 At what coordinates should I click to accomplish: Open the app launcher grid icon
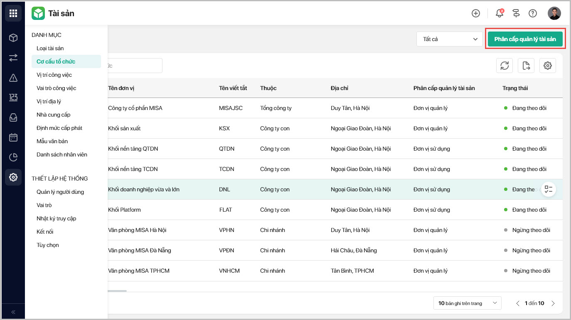coord(13,13)
